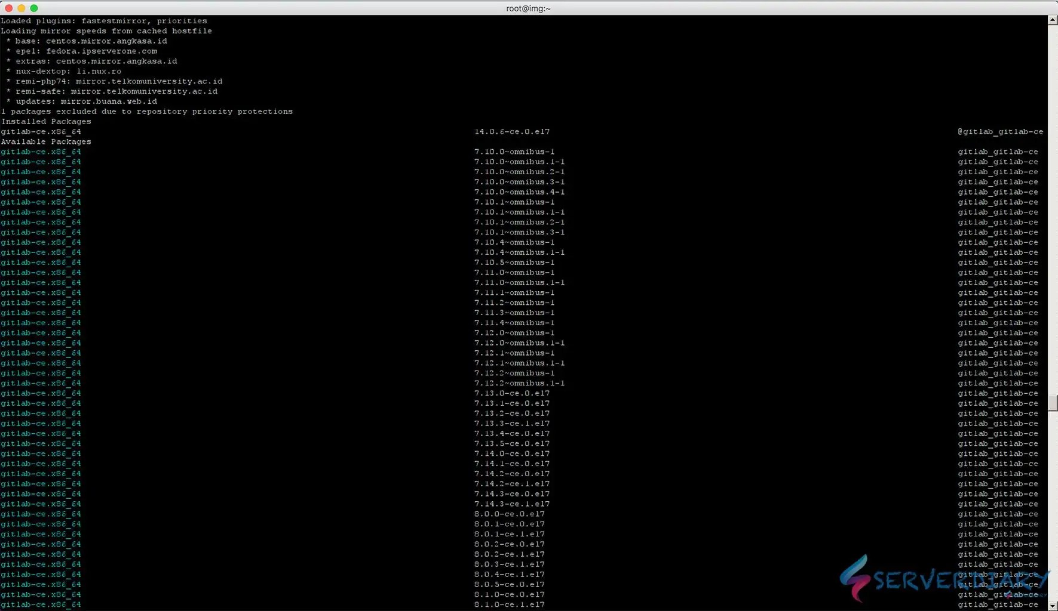Click installed version 14.0.6-ce.0.el7
The image size is (1058, 611).
512,132
